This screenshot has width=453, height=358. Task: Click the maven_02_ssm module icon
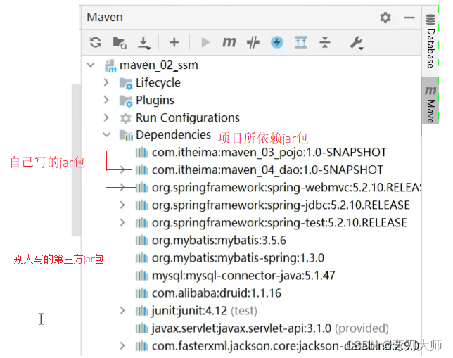point(110,66)
